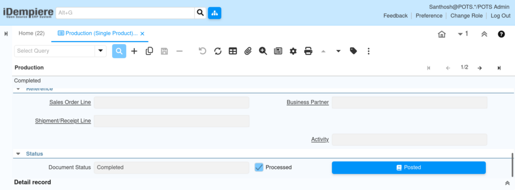Click the Log Out link
The width and height of the screenshot is (515, 190).
[500, 16]
